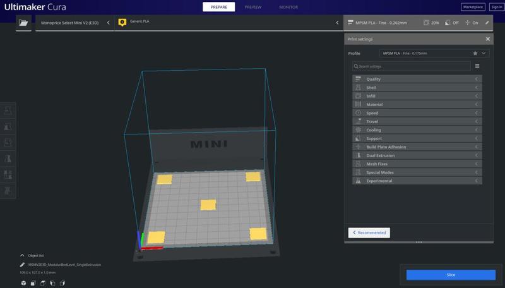The height and width of the screenshot is (288, 505).
Task: Expand the Build Plate Adhesion category
Action: [x=417, y=147]
